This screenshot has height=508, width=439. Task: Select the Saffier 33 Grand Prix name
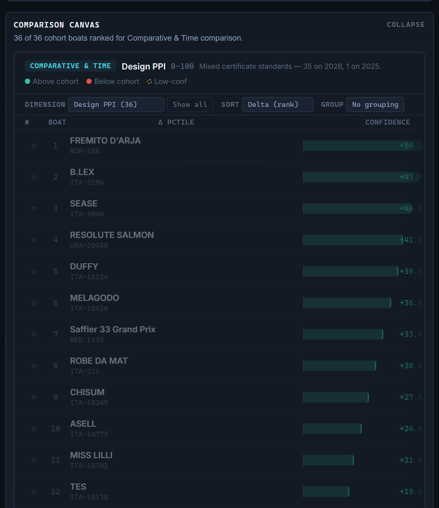pos(113,329)
